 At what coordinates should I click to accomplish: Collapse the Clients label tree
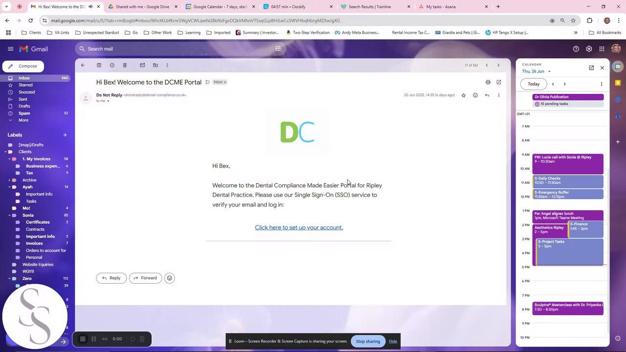pos(6,152)
